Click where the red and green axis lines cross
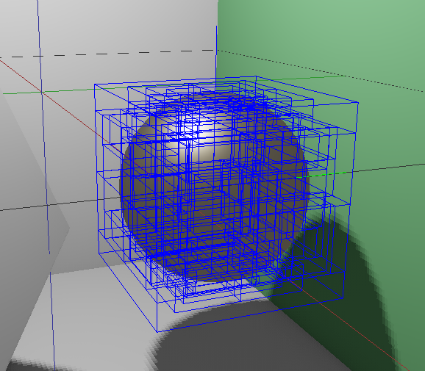Image resolution: width=425 pixels, height=371 pixels. click(x=42, y=92)
